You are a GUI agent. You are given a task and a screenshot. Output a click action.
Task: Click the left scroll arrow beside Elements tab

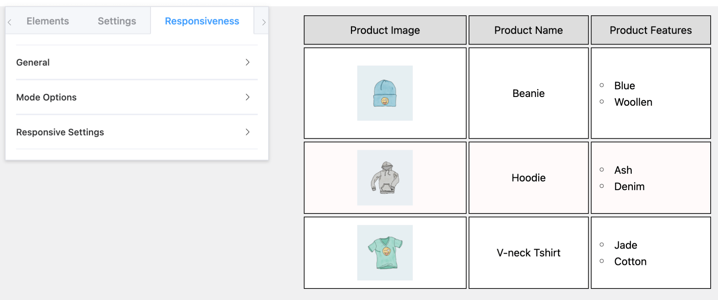pyautogui.click(x=9, y=22)
